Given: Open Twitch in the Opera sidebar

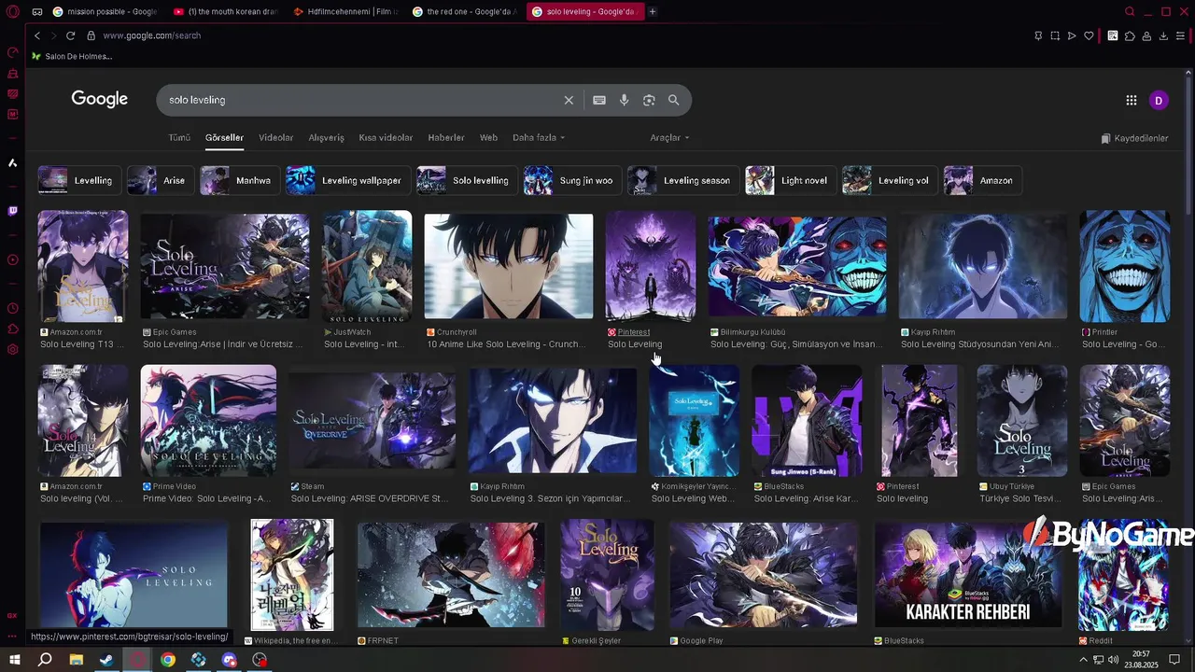Looking at the screenshot, I should [x=12, y=211].
